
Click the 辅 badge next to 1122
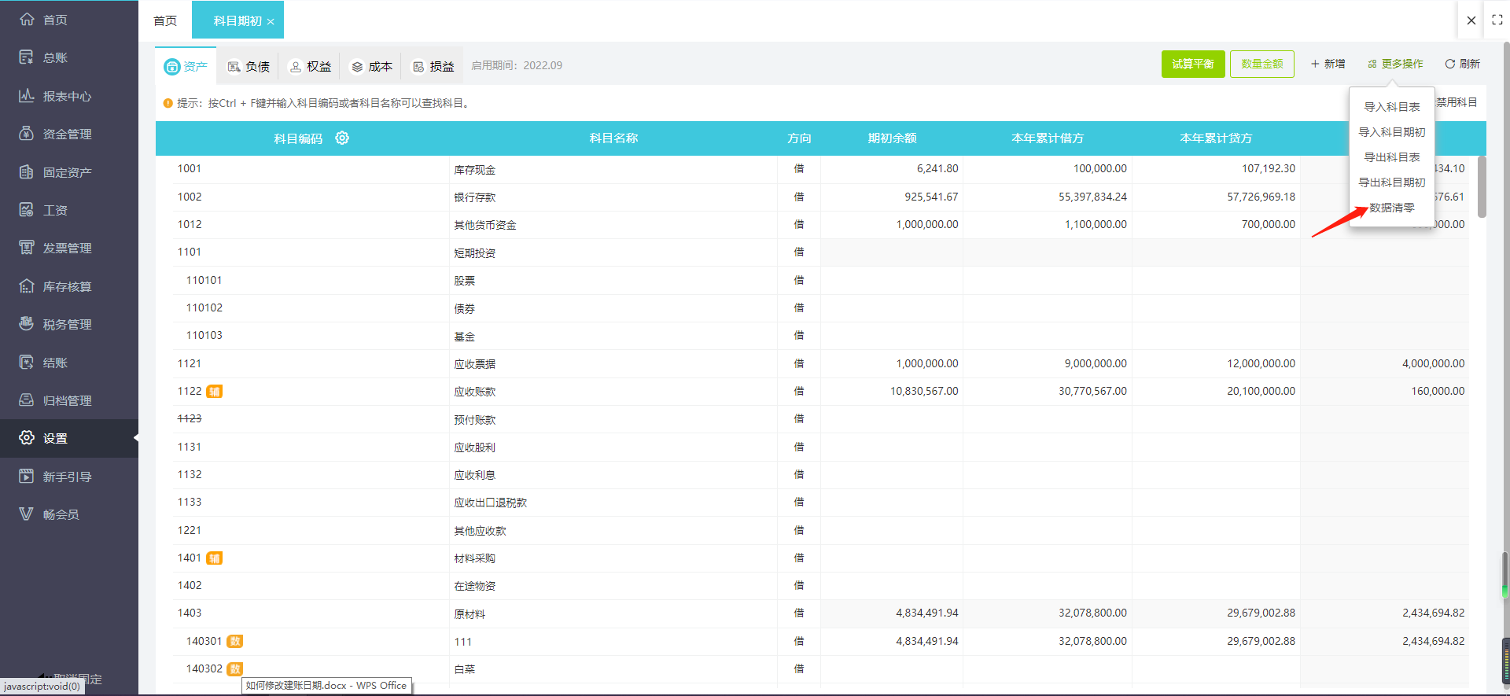214,392
